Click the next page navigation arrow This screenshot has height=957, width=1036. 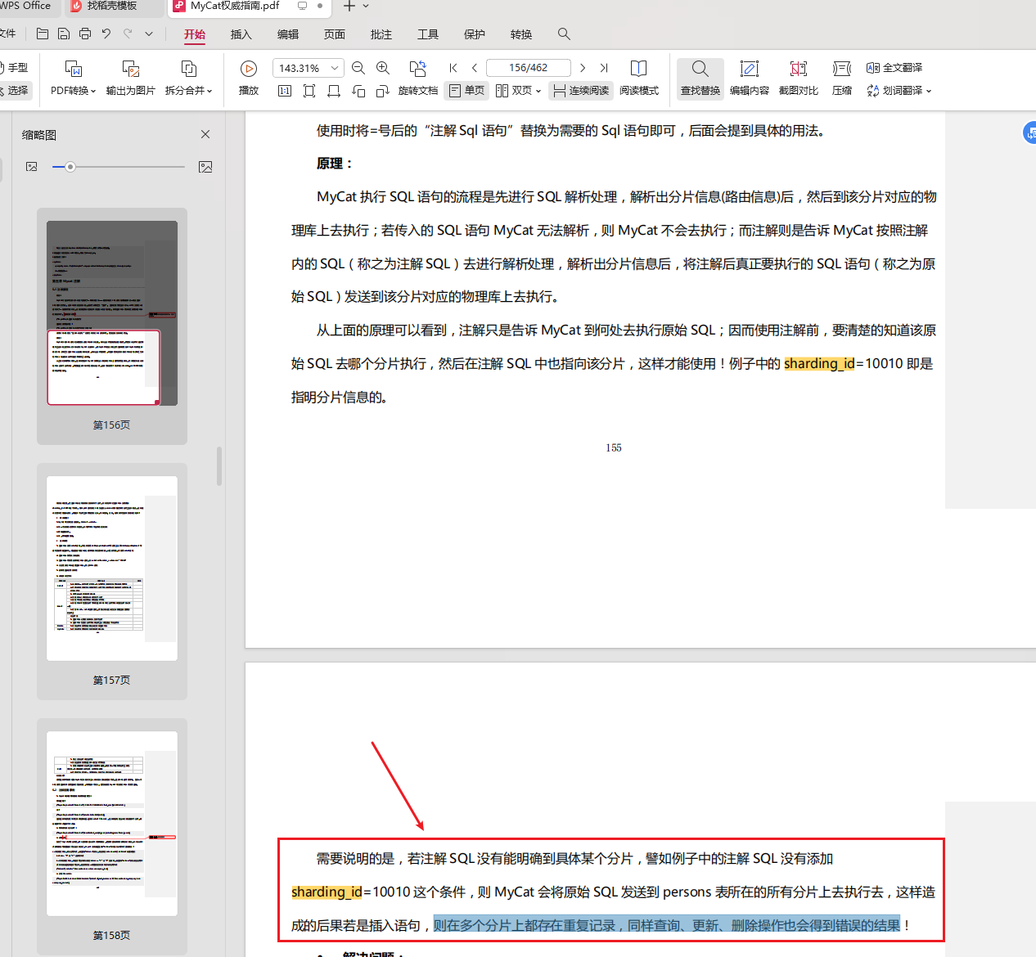582,68
